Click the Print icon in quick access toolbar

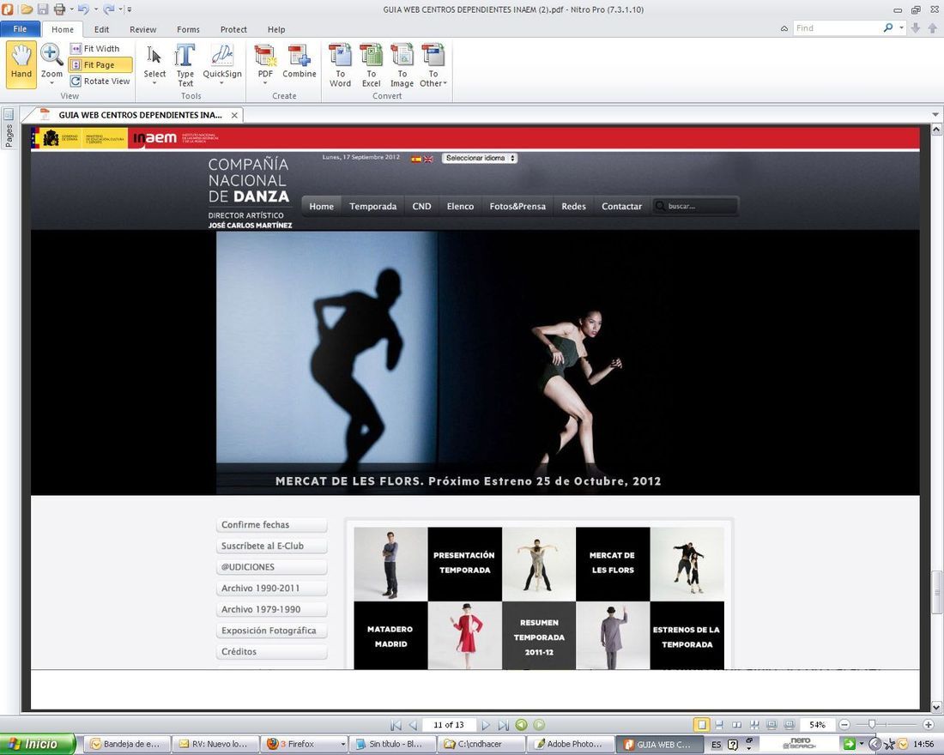(x=59, y=9)
